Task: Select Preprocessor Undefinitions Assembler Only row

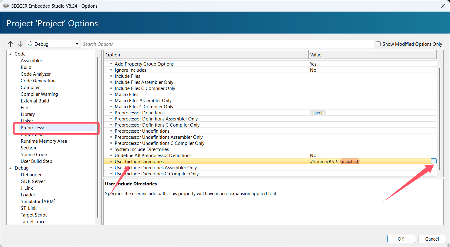Action: (270, 137)
